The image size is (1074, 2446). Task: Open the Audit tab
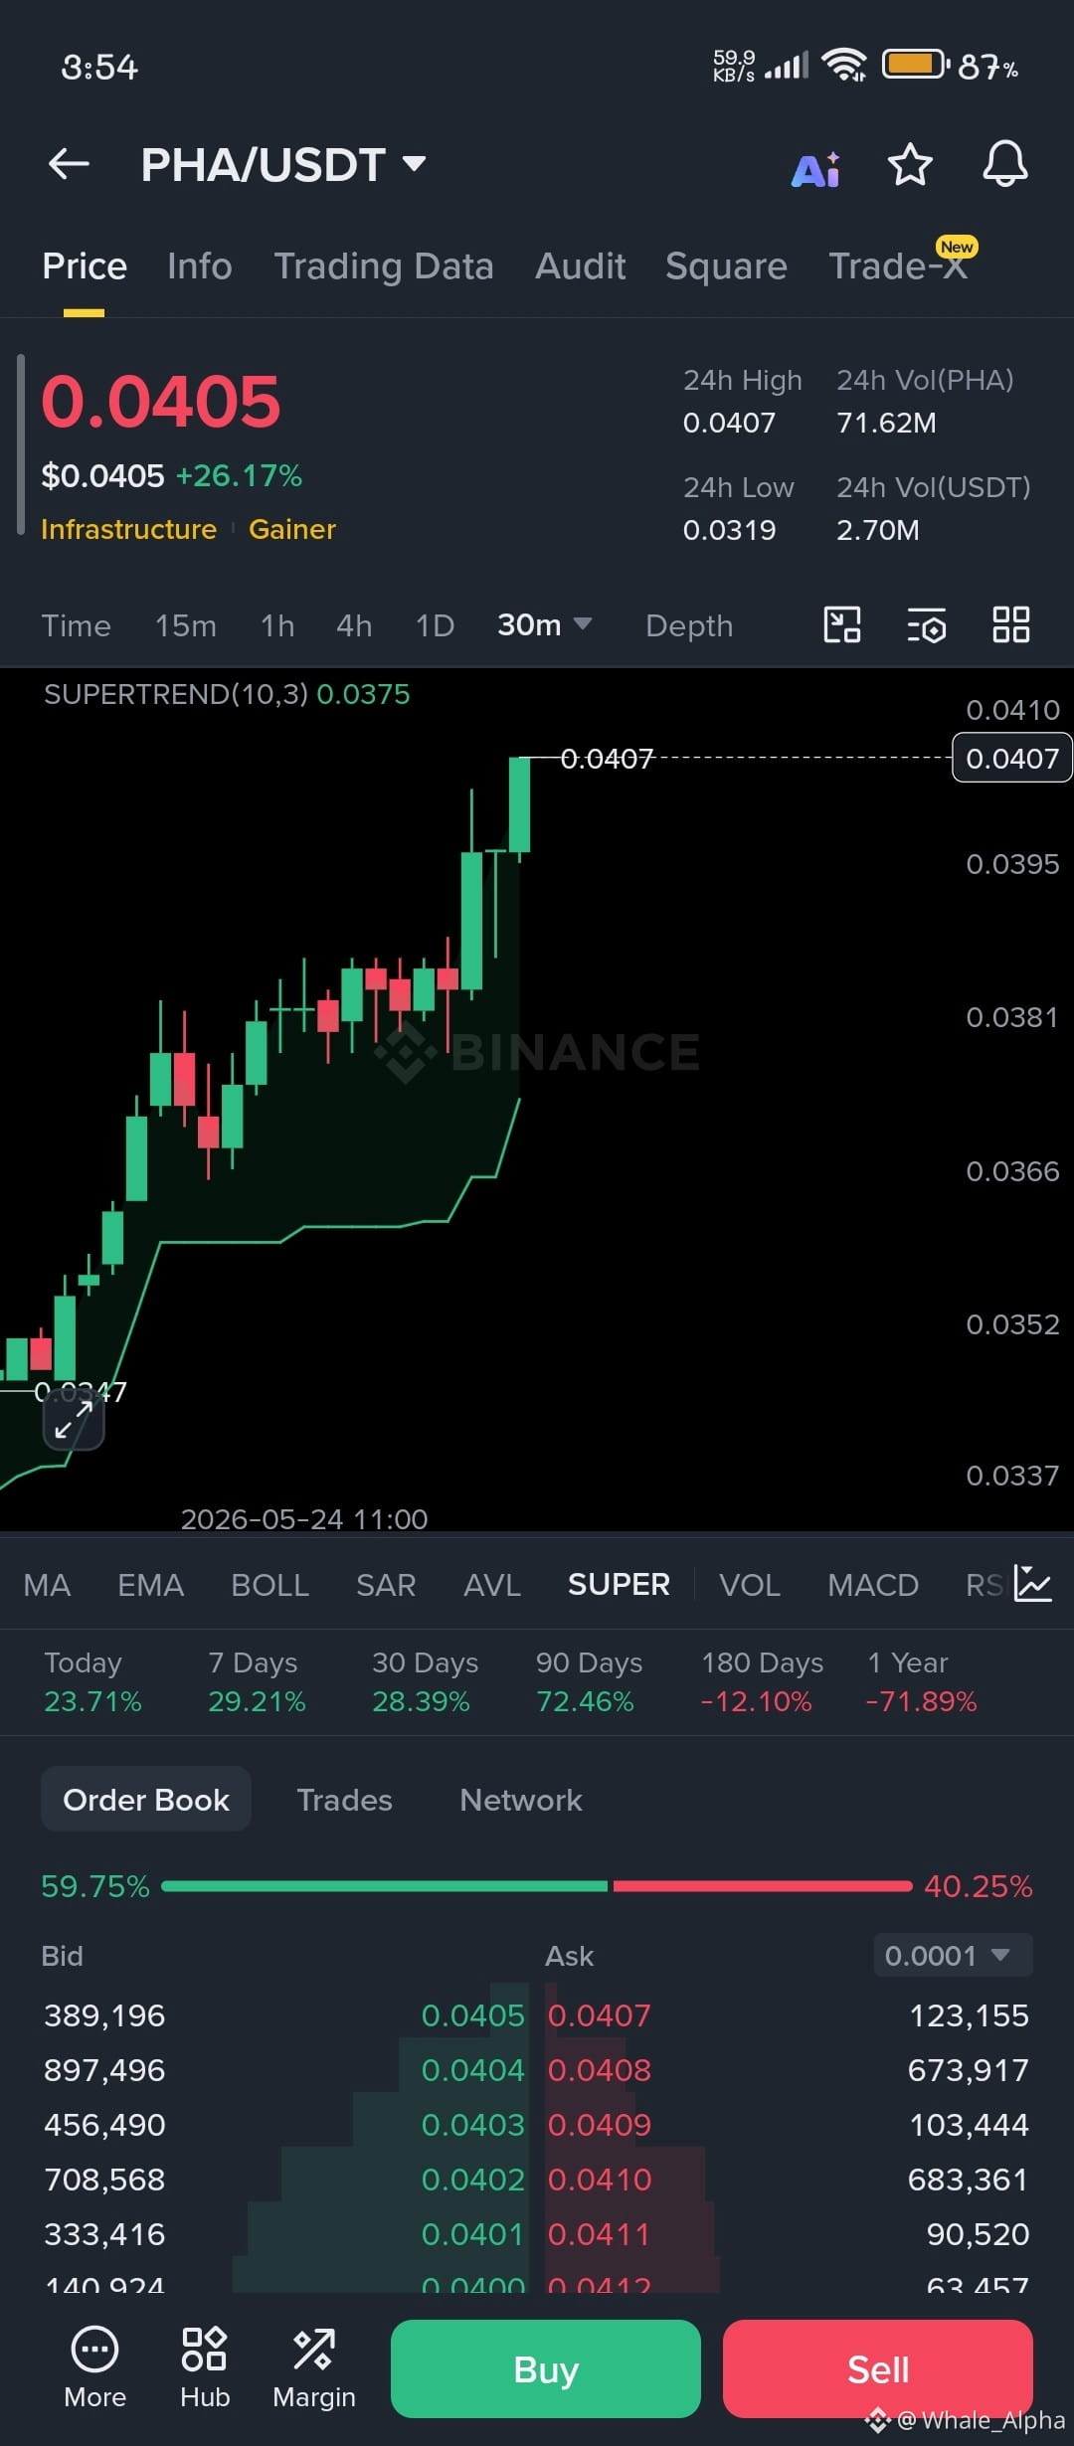(580, 266)
